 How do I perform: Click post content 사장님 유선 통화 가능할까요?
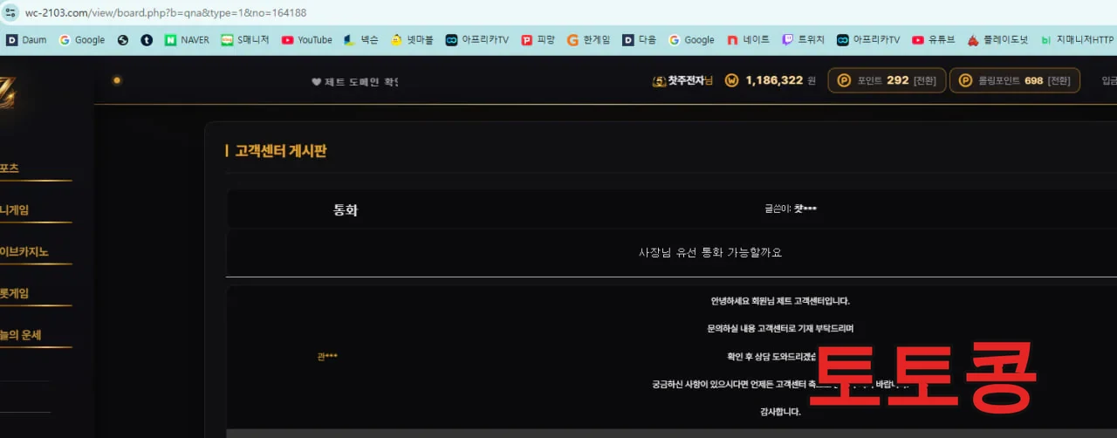point(710,252)
